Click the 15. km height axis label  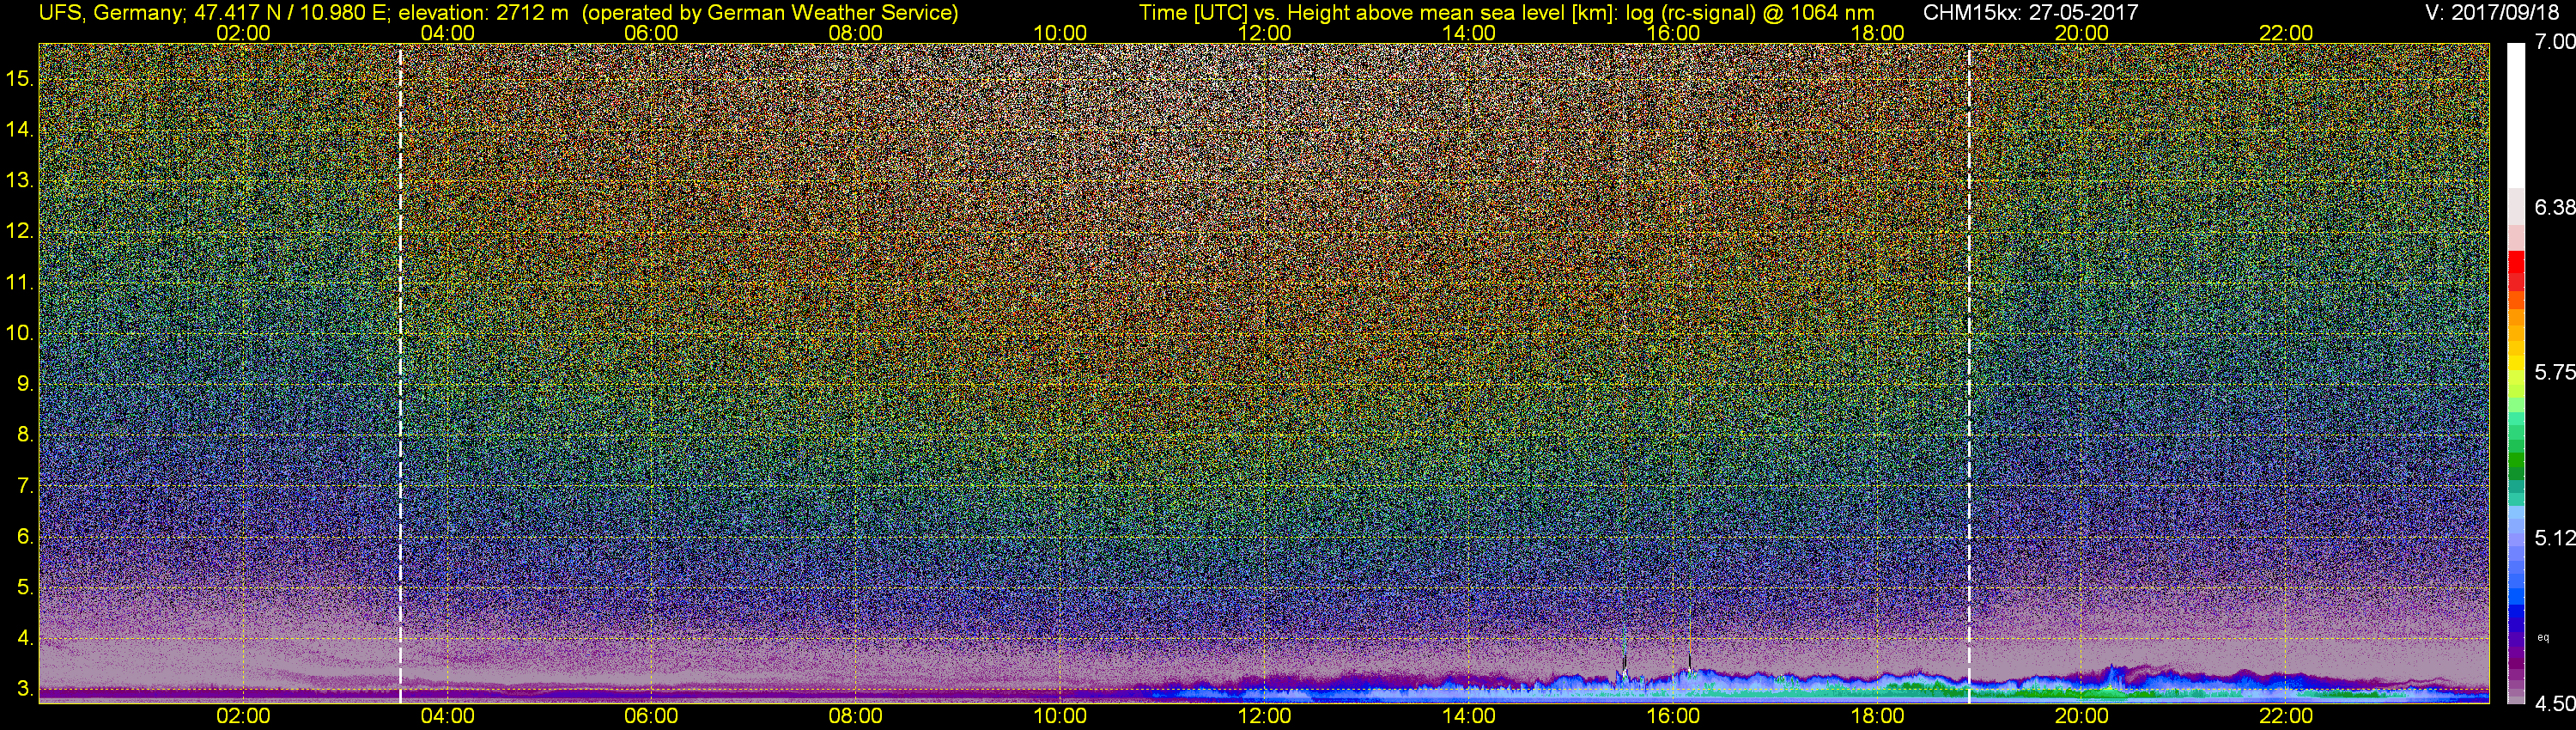pyautogui.click(x=20, y=78)
